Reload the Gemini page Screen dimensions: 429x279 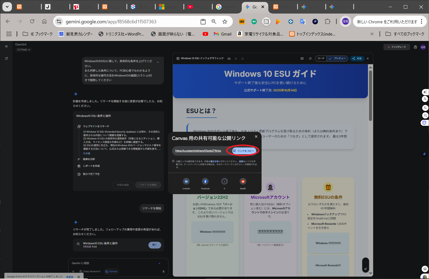(32, 21)
